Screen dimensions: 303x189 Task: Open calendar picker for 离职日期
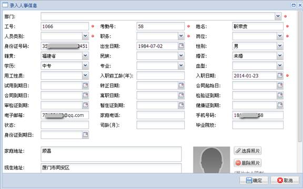[x=181, y=95]
